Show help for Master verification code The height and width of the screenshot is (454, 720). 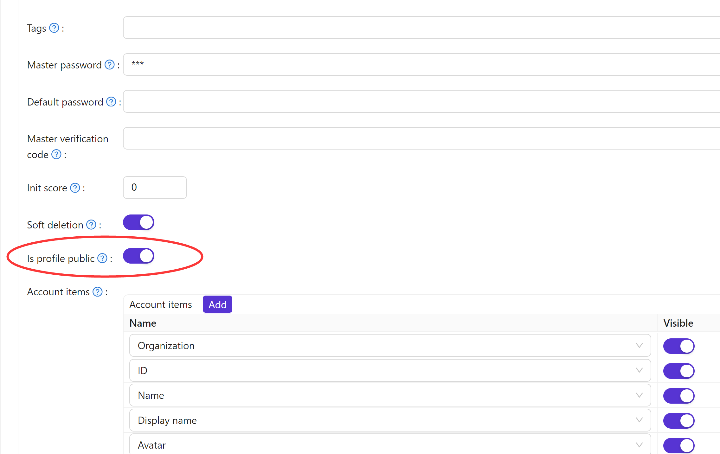tap(56, 154)
